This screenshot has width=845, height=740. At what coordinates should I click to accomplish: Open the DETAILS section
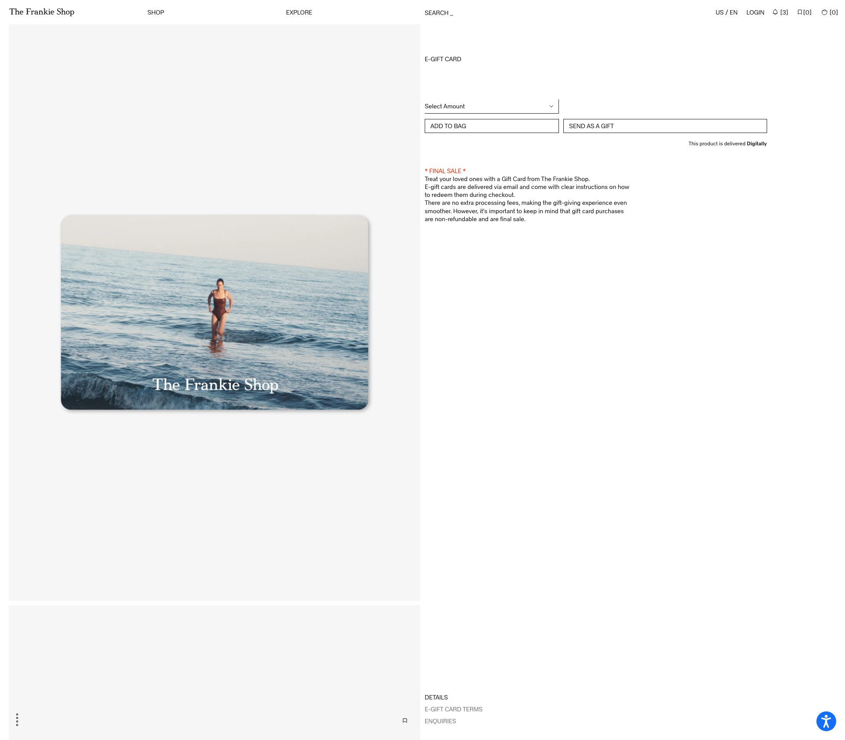click(436, 697)
